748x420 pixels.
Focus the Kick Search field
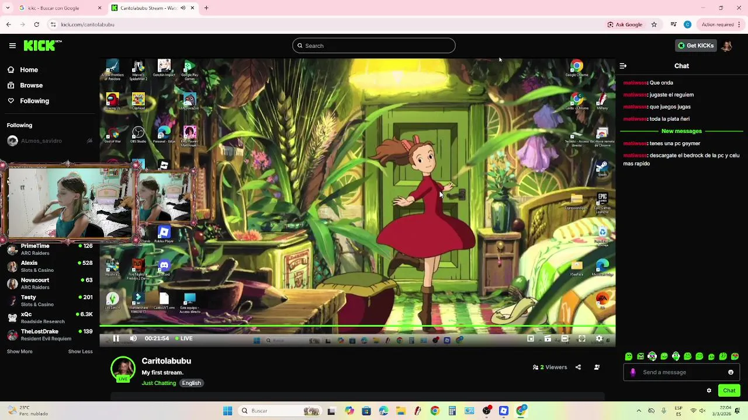pyautogui.click(x=374, y=45)
